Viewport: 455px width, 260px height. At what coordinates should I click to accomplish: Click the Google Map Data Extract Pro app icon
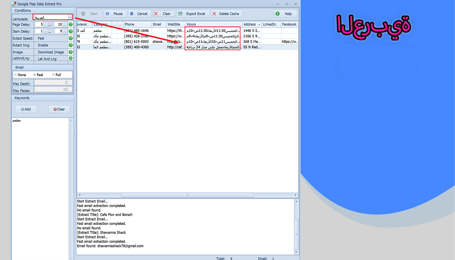tap(14, 4)
